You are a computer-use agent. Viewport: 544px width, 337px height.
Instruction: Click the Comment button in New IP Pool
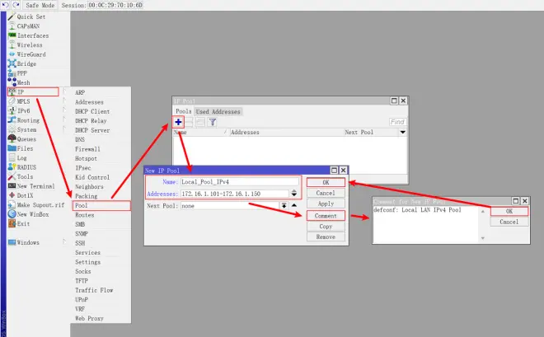tap(326, 215)
